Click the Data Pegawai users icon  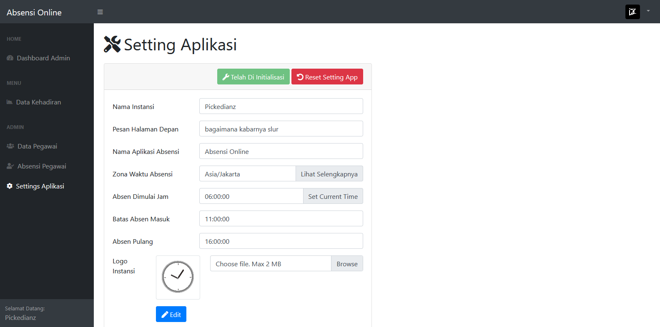click(x=10, y=146)
